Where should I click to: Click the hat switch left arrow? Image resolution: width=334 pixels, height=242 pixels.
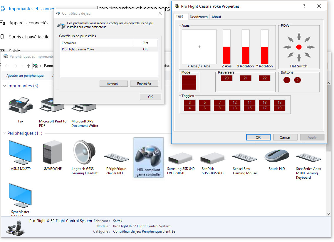pos(287,47)
